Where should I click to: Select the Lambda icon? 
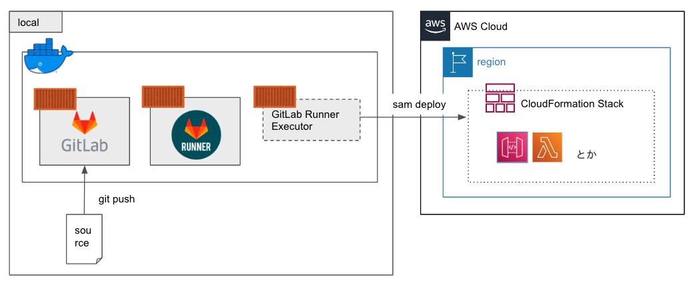[547, 146]
